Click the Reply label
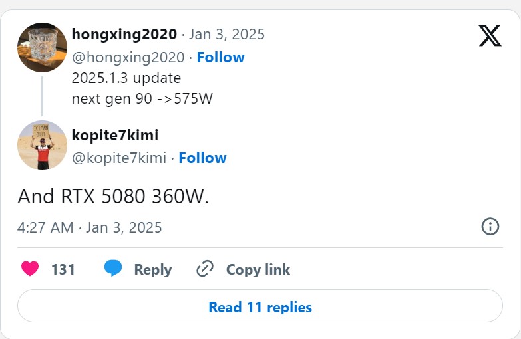Viewport: 521px width, 339px height. 153,269
